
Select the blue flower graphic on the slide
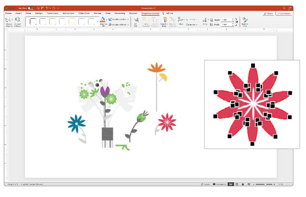tap(76, 124)
